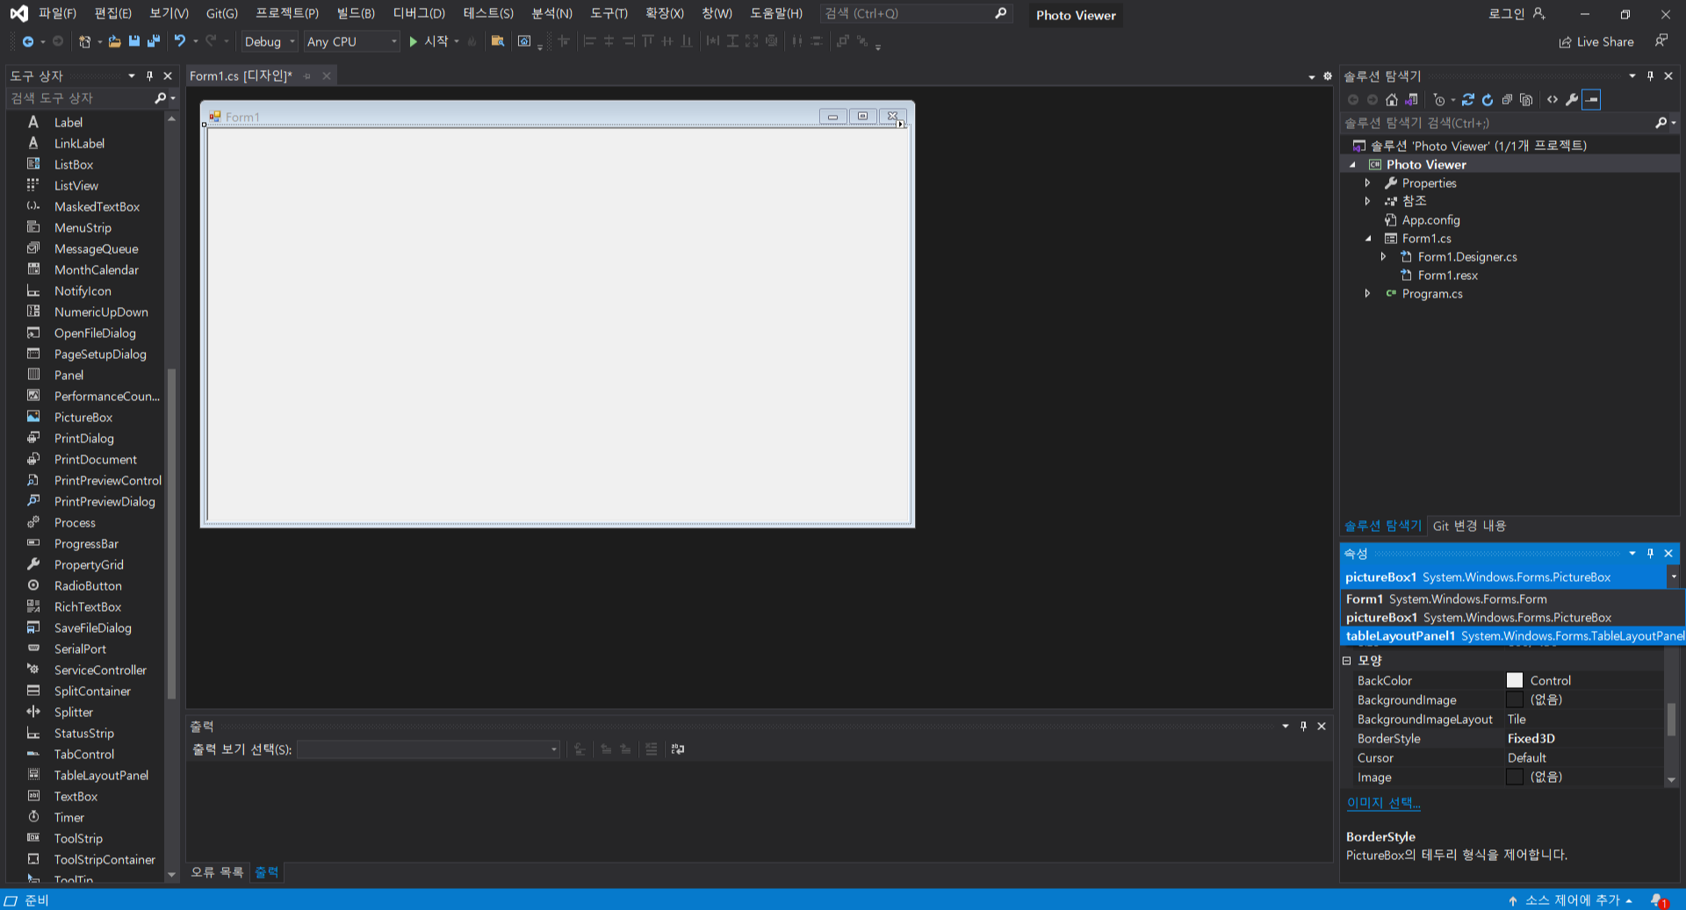Collapse the Photo Viewer project node
1686x910 pixels.
(x=1352, y=165)
